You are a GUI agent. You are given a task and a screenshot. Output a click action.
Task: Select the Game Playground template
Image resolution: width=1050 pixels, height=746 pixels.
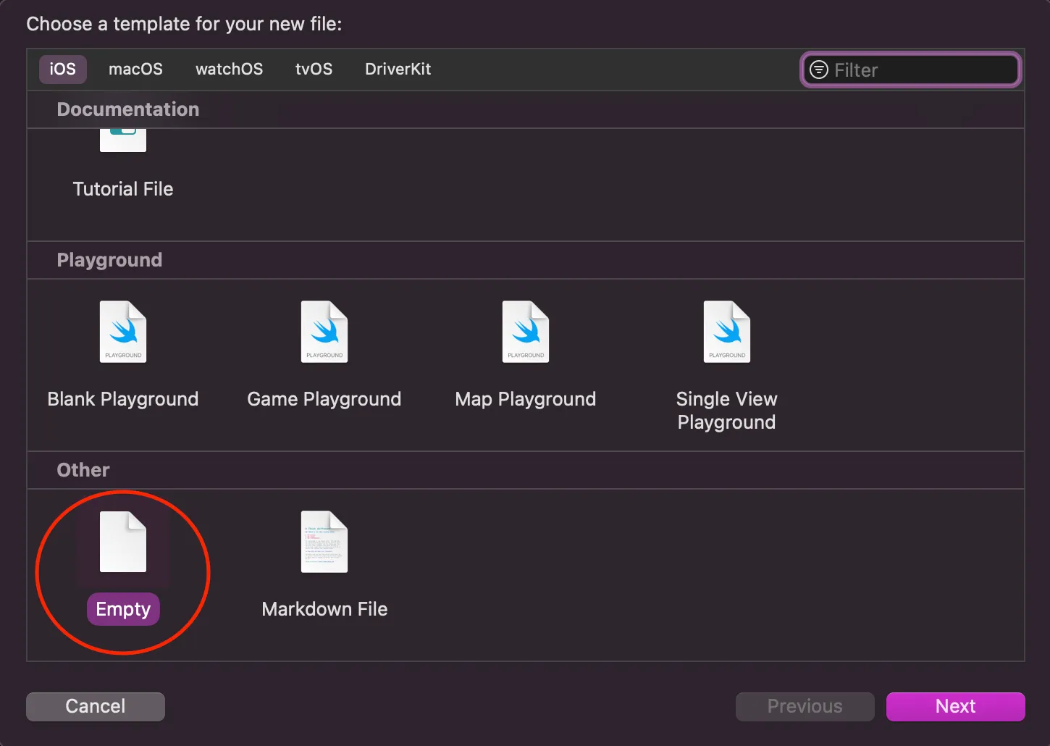[324, 355]
